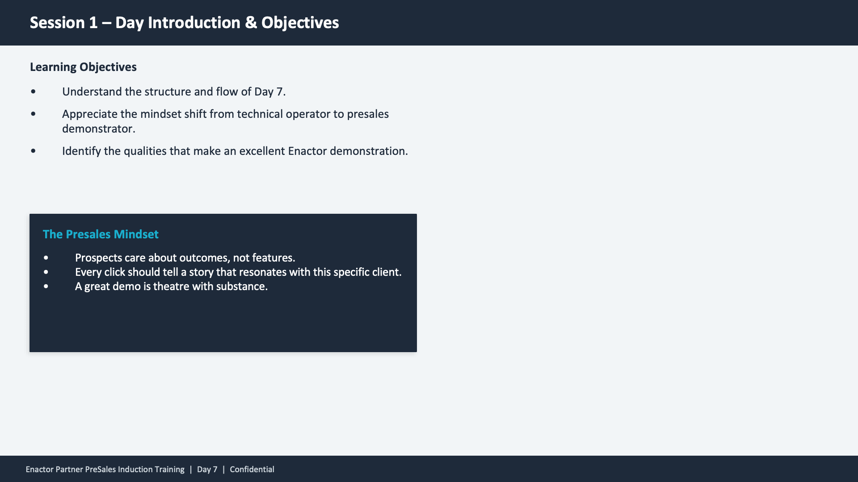This screenshot has width=858, height=482.
Task: Select the 'Learning Objectives' heading
Action: click(x=83, y=67)
